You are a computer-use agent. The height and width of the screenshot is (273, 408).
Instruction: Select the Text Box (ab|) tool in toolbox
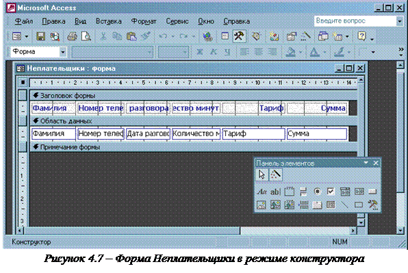coord(275,192)
